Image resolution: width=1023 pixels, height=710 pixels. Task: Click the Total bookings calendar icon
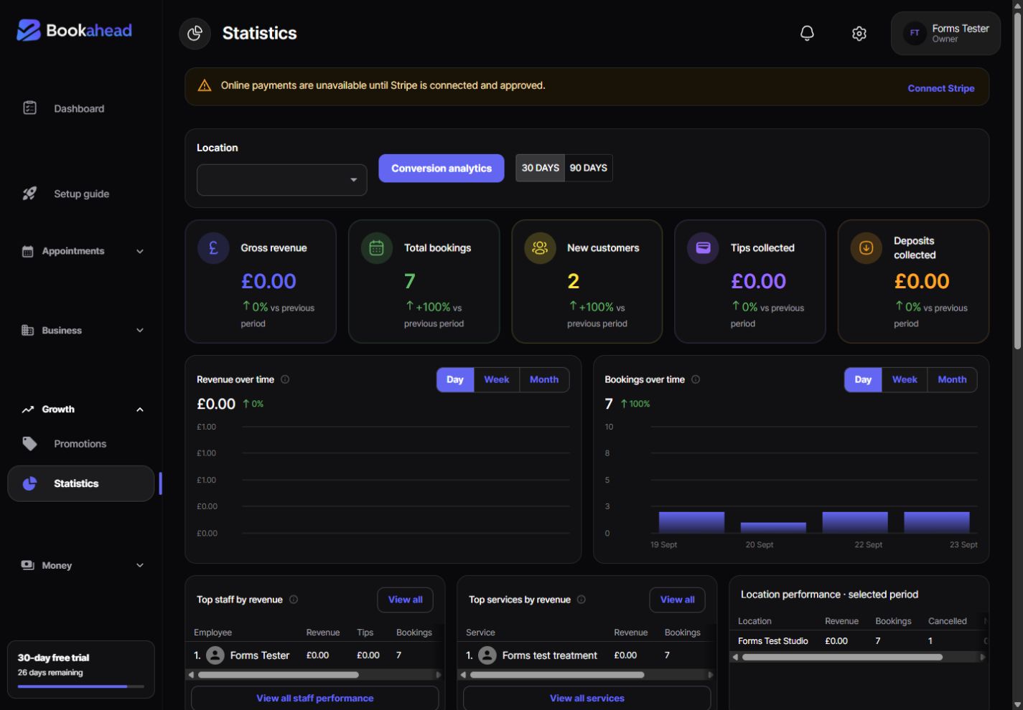(x=376, y=248)
